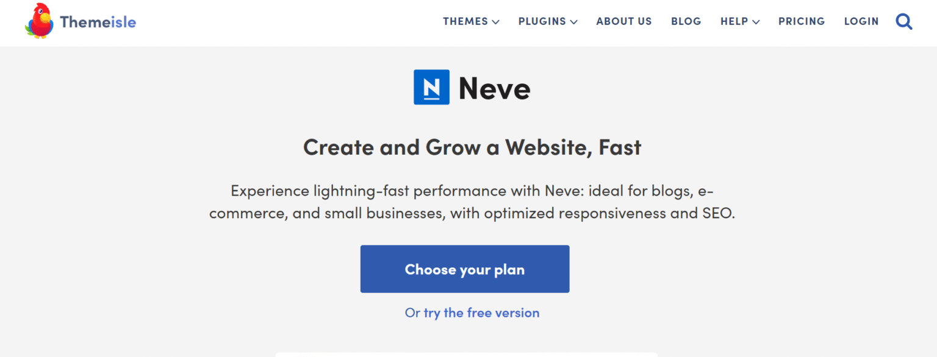Select the blue Neve 'N' logo icon
Image resolution: width=937 pixels, height=357 pixels.
[x=432, y=87]
